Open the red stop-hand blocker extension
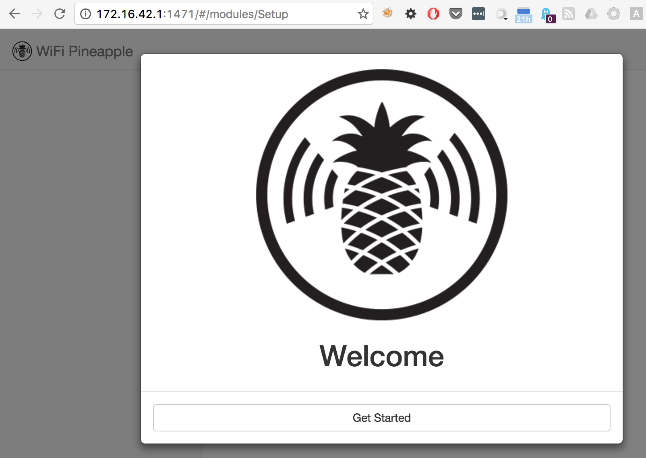Viewport: 646px width, 458px height. [x=433, y=14]
